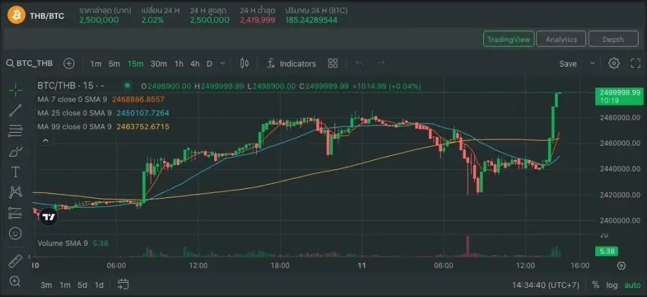Select the crosshair cursor tool
647x297 pixels.
point(16,89)
